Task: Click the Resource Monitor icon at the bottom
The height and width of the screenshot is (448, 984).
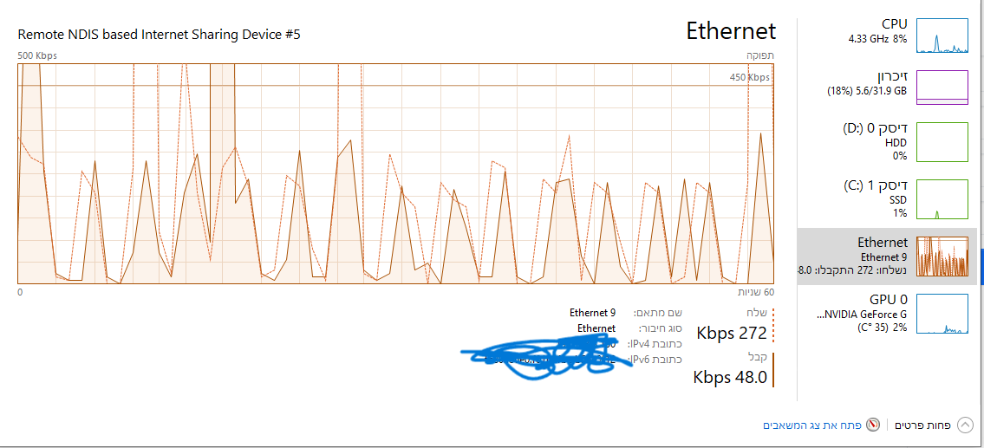Action: tap(873, 425)
